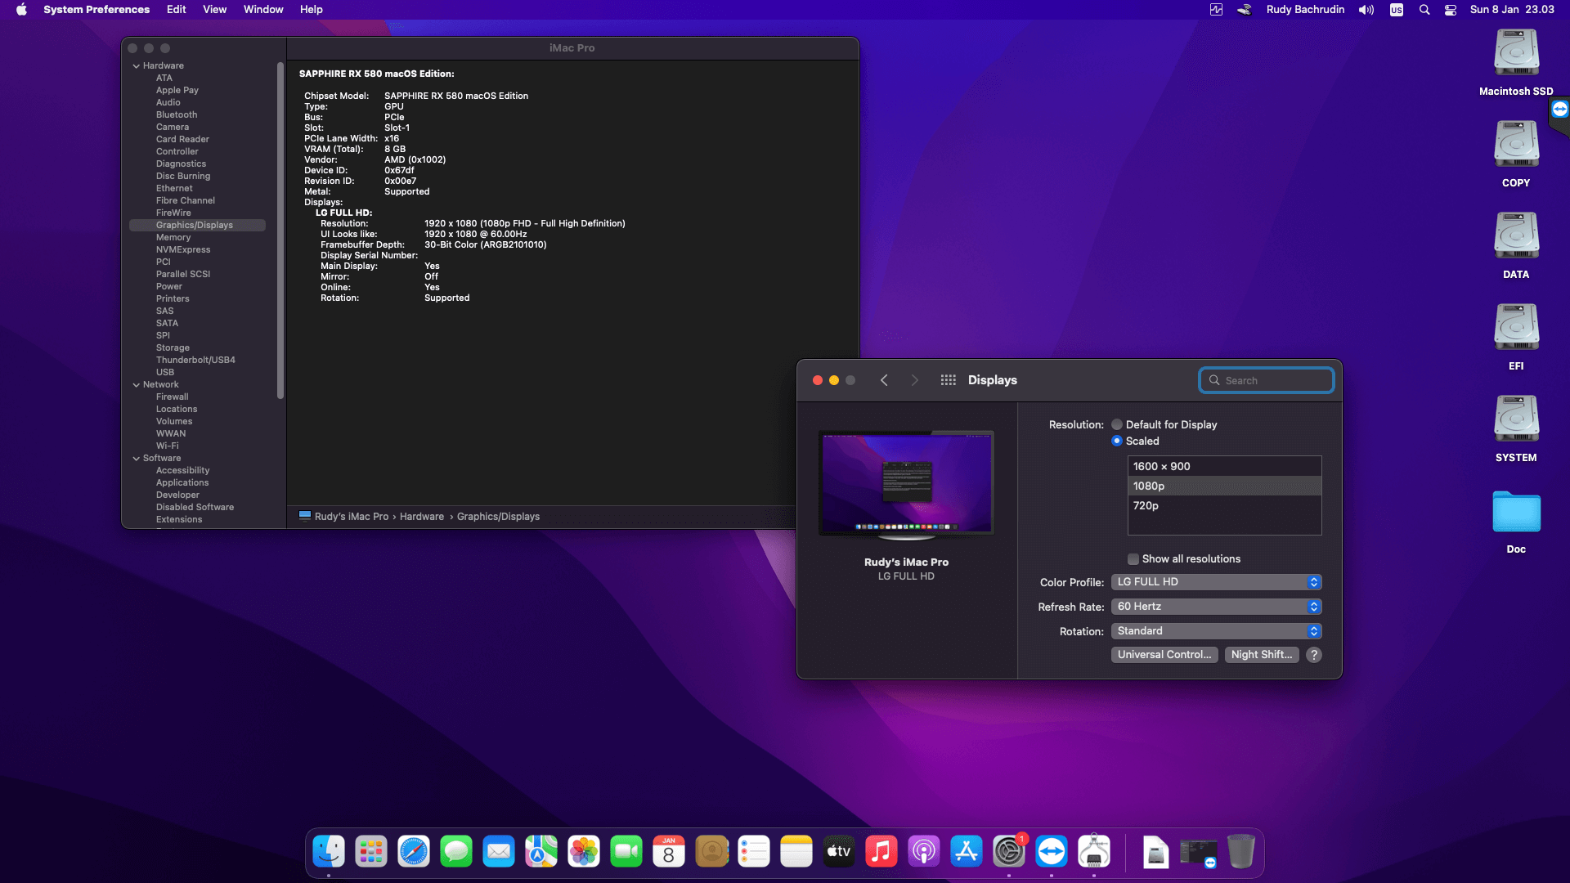Open Notes app in Dock
Image resolution: width=1570 pixels, height=883 pixels.
[x=796, y=852]
